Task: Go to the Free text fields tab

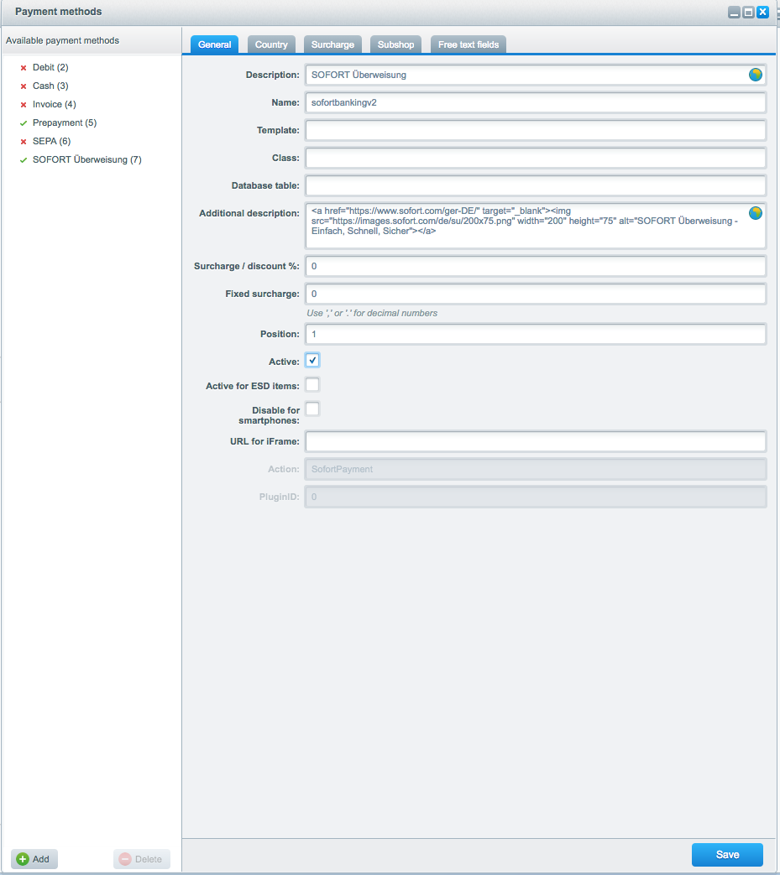Action: click(469, 44)
